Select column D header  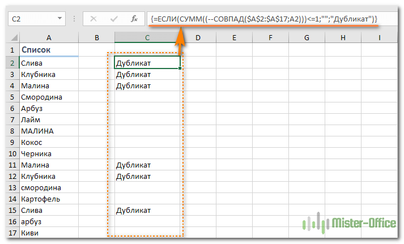point(198,37)
